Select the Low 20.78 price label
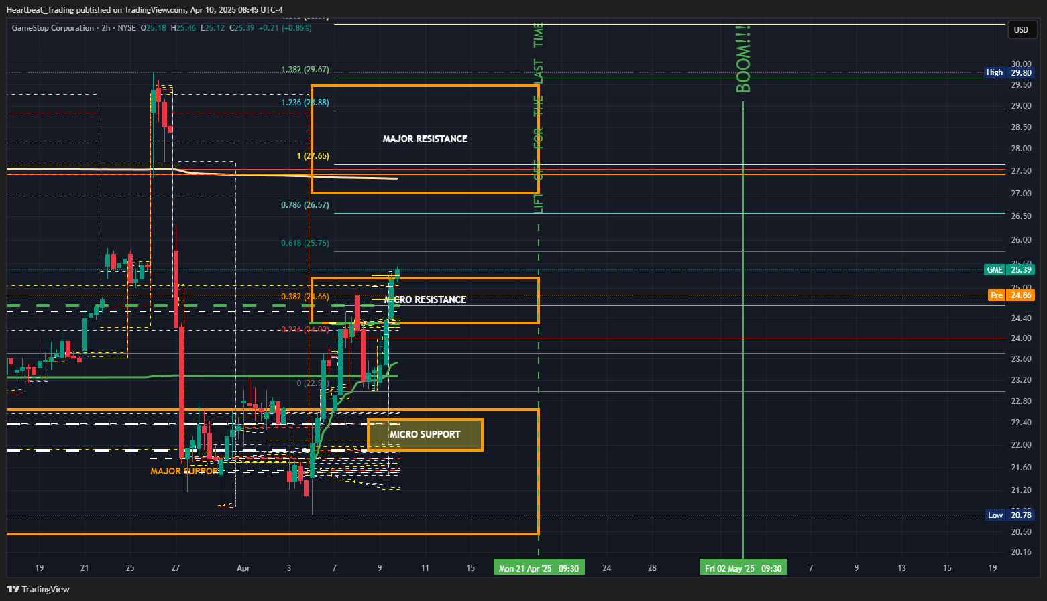Viewport: 1047px width, 601px height. 1010,515
